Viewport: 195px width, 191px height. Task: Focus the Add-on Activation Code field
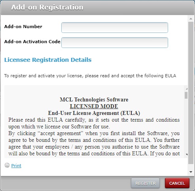coord(115,42)
